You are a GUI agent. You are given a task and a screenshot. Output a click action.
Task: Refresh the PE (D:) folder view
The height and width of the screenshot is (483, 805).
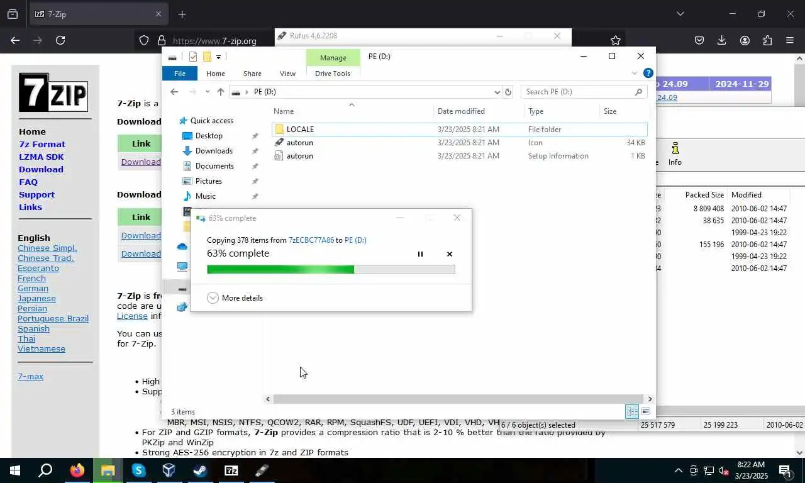[508, 92]
